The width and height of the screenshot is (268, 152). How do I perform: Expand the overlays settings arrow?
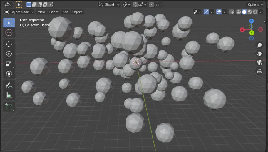224,12
